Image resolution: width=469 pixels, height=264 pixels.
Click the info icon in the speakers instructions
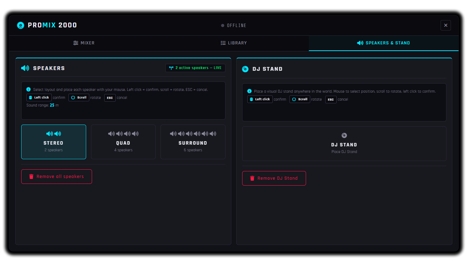28,90
